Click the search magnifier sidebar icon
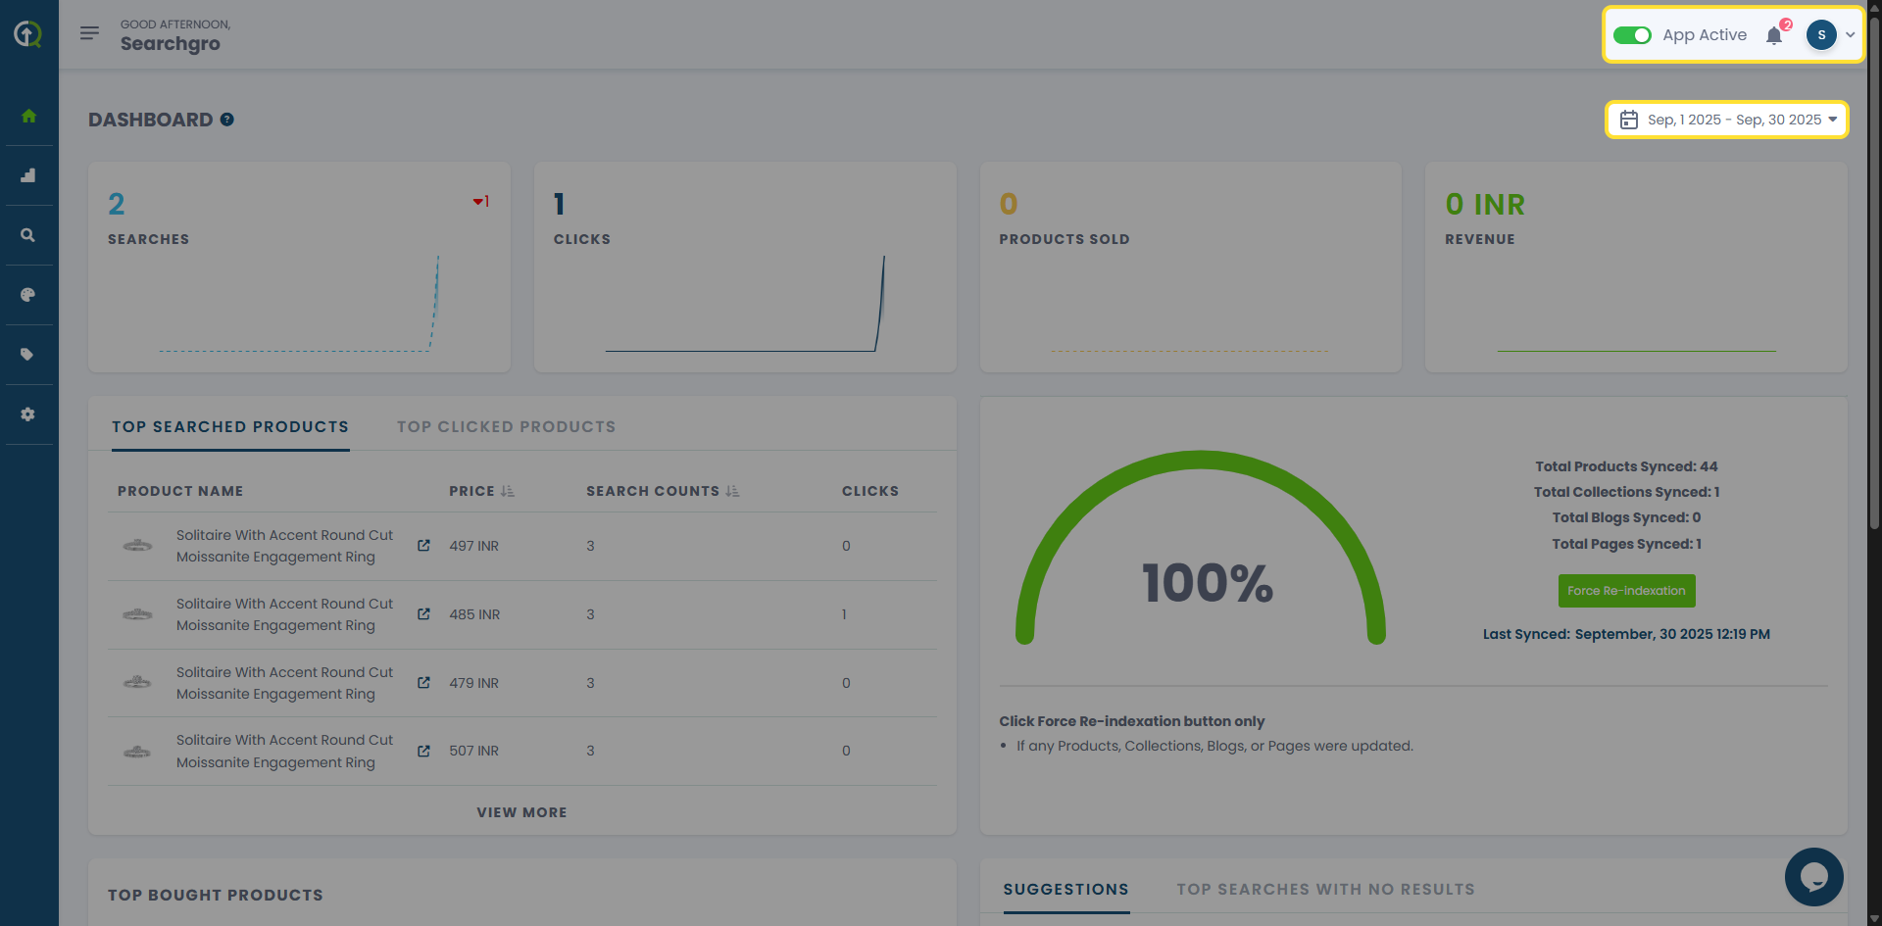 click(x=28, y=235)
